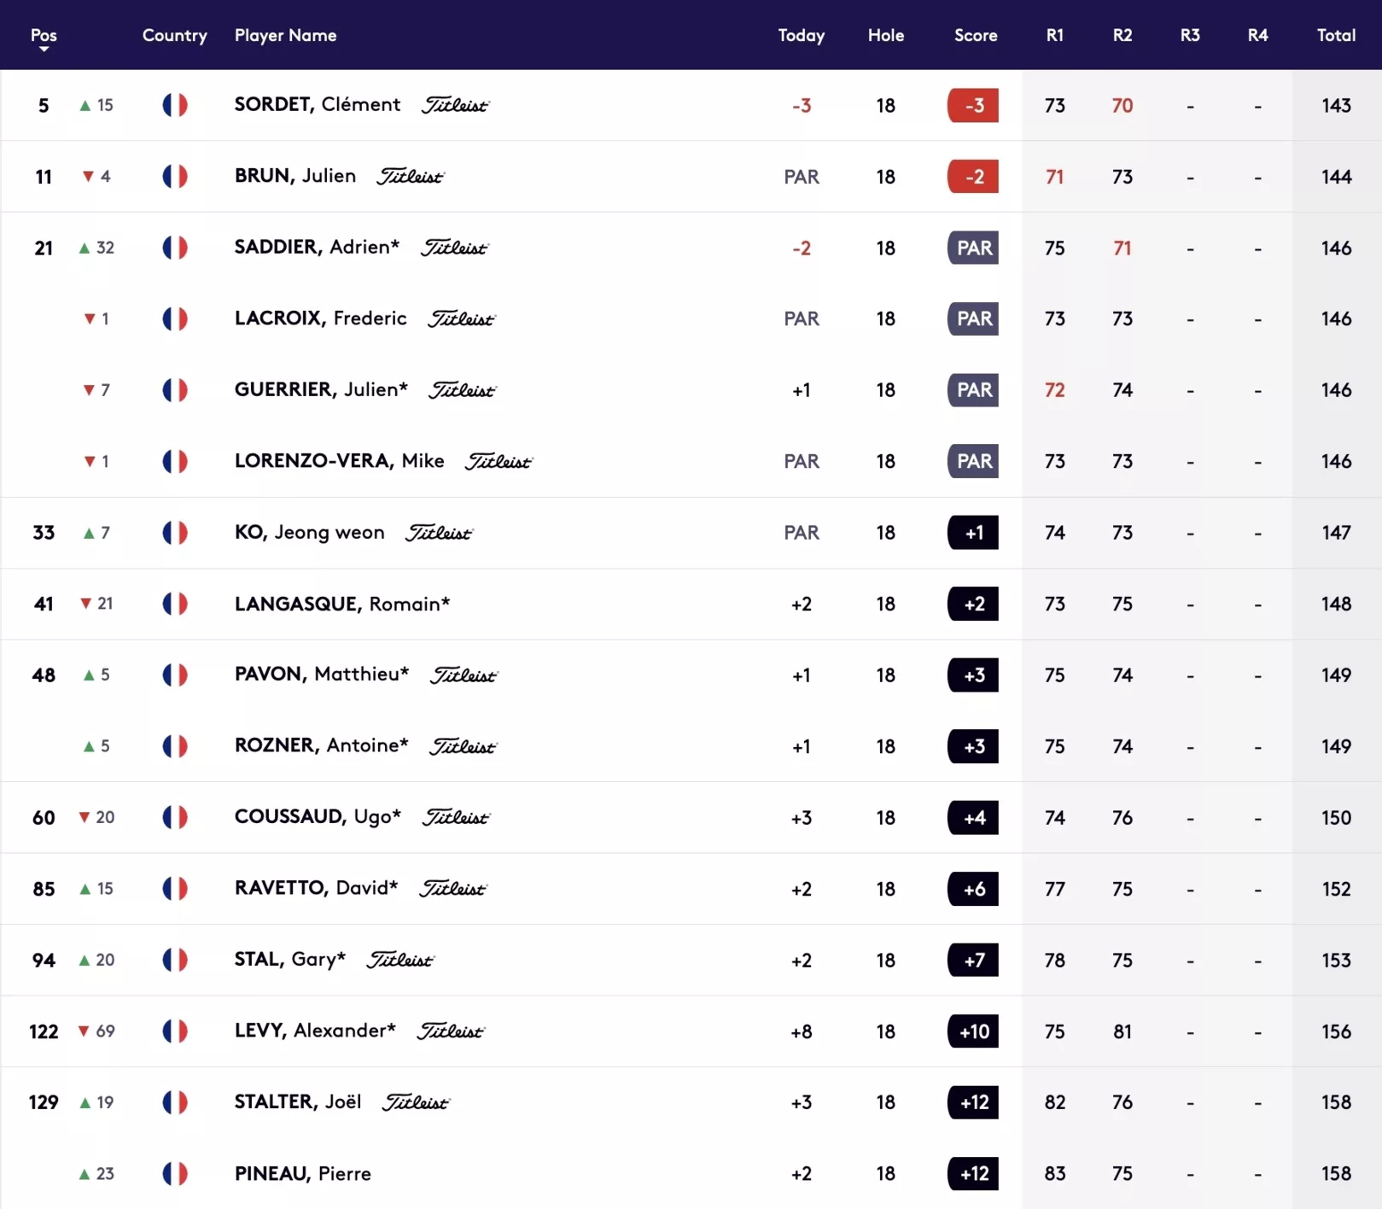Viewport: 1382px width, 1209px height.
Task: Click Titleist logo next to STAL, Gary
Action: pyautogui.click(x=400, y=961)
